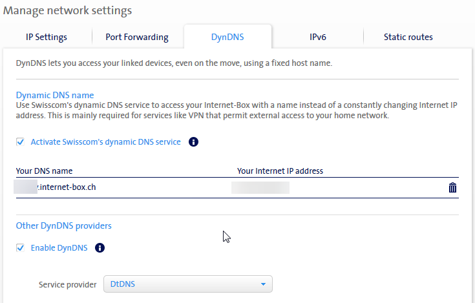Delete the internet-box.ch DNS name entry

pos(452,188)
